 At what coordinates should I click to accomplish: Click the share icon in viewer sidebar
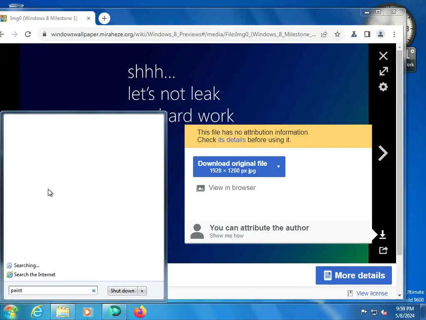[x=383, y=250]
